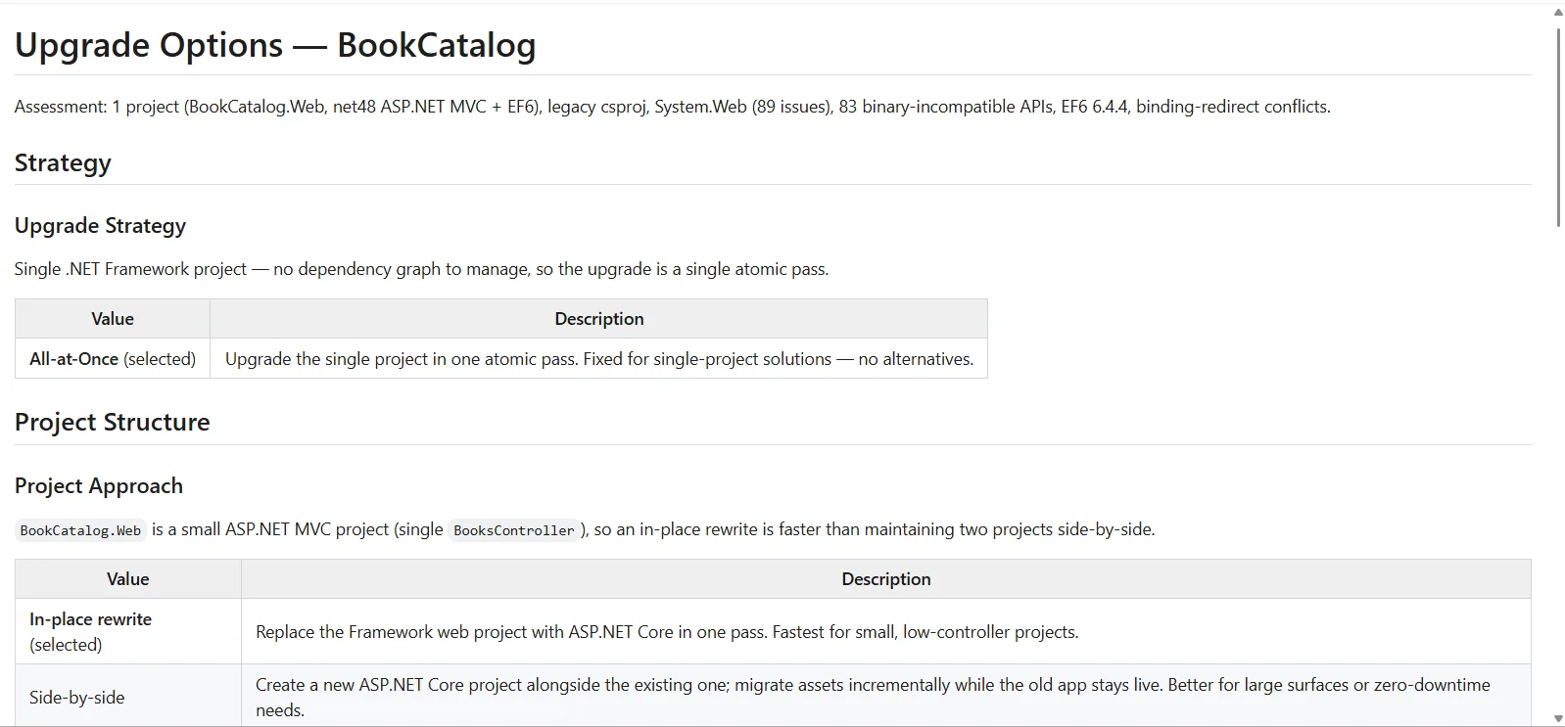Click the vertical scrollbar thumb
1565x727 pixels.
[x=1558, y=127]
